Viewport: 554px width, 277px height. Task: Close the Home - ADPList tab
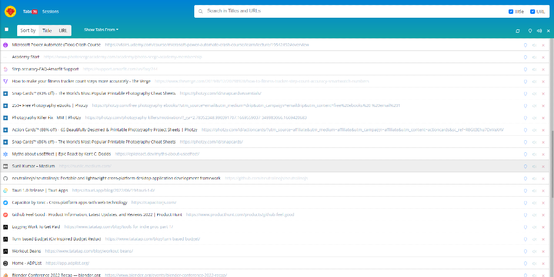point(543,263)
